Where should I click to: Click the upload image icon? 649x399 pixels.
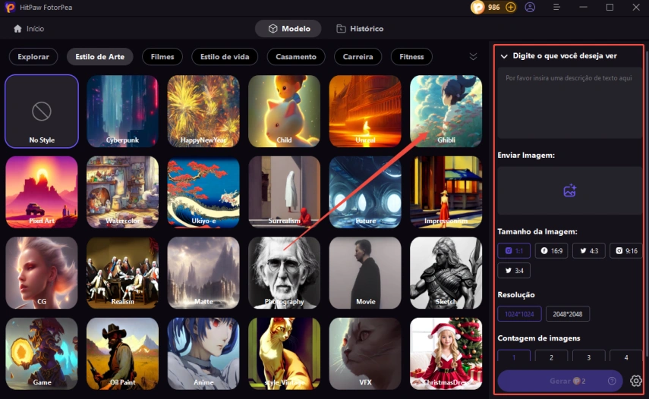tap(569, 190)
